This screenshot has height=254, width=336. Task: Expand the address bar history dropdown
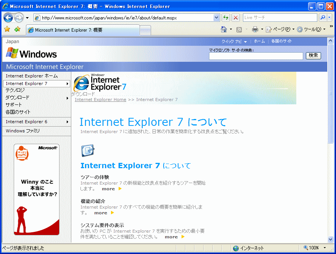[x=216, y=18]
